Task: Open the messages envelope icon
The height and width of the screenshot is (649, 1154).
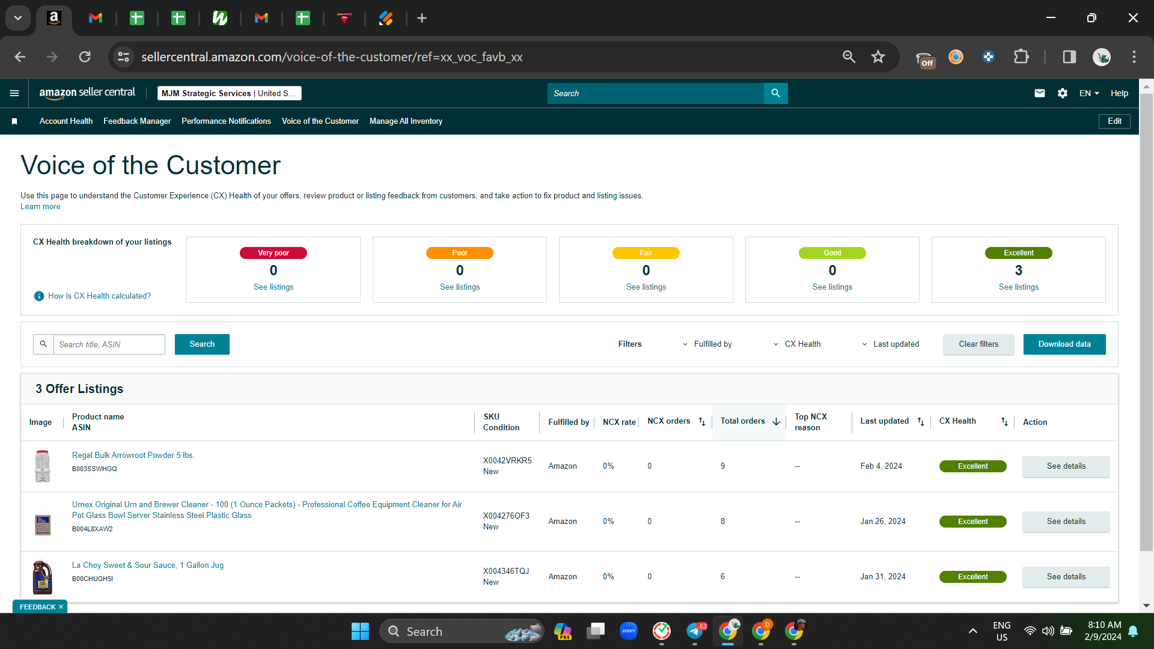Action: coord(1039,93)
